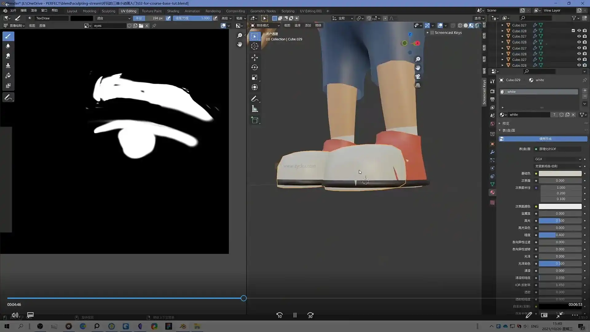590x332 pixels.
Task: Click the camera view icon in viewport
Action: coord(418,77)
